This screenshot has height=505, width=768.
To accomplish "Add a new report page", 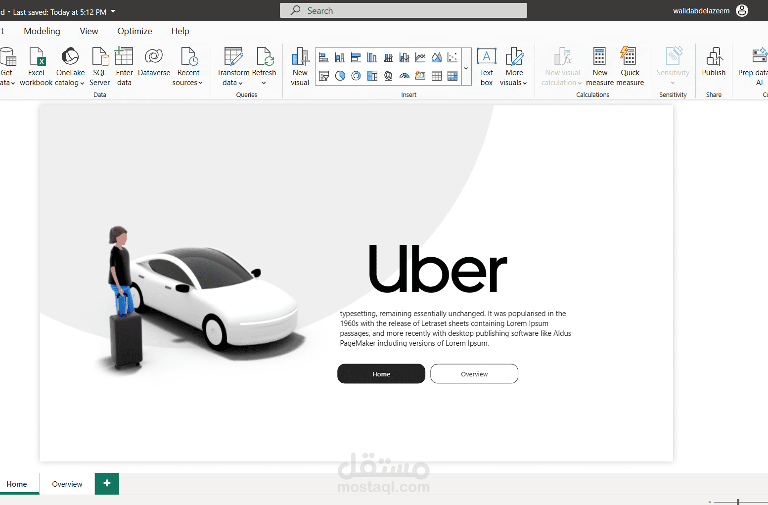I will pyautogui.click(x=107, y=483).
